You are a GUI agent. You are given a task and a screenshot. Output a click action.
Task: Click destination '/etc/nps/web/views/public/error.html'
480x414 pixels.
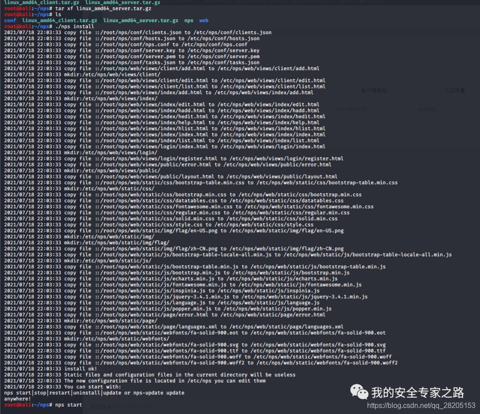pyautogui.click(x=277, y=165)
